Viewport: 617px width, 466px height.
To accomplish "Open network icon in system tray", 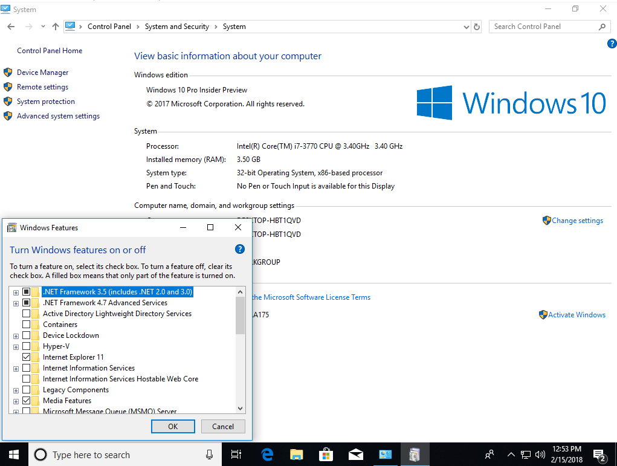I will tap(525, 455).
